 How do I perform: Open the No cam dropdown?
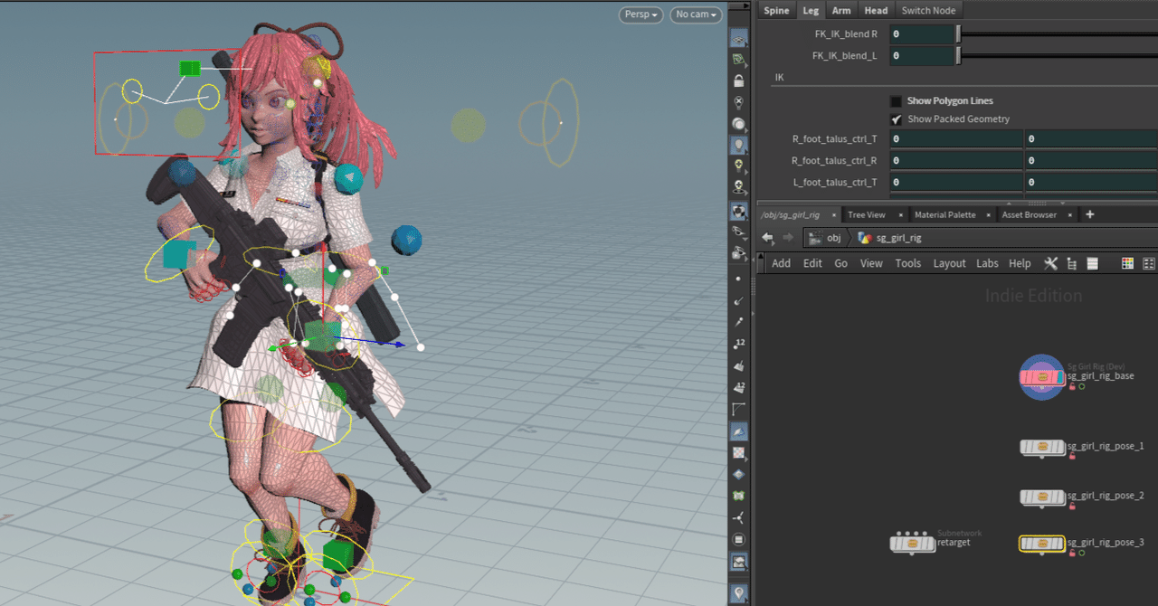click(x=696, y=14)
